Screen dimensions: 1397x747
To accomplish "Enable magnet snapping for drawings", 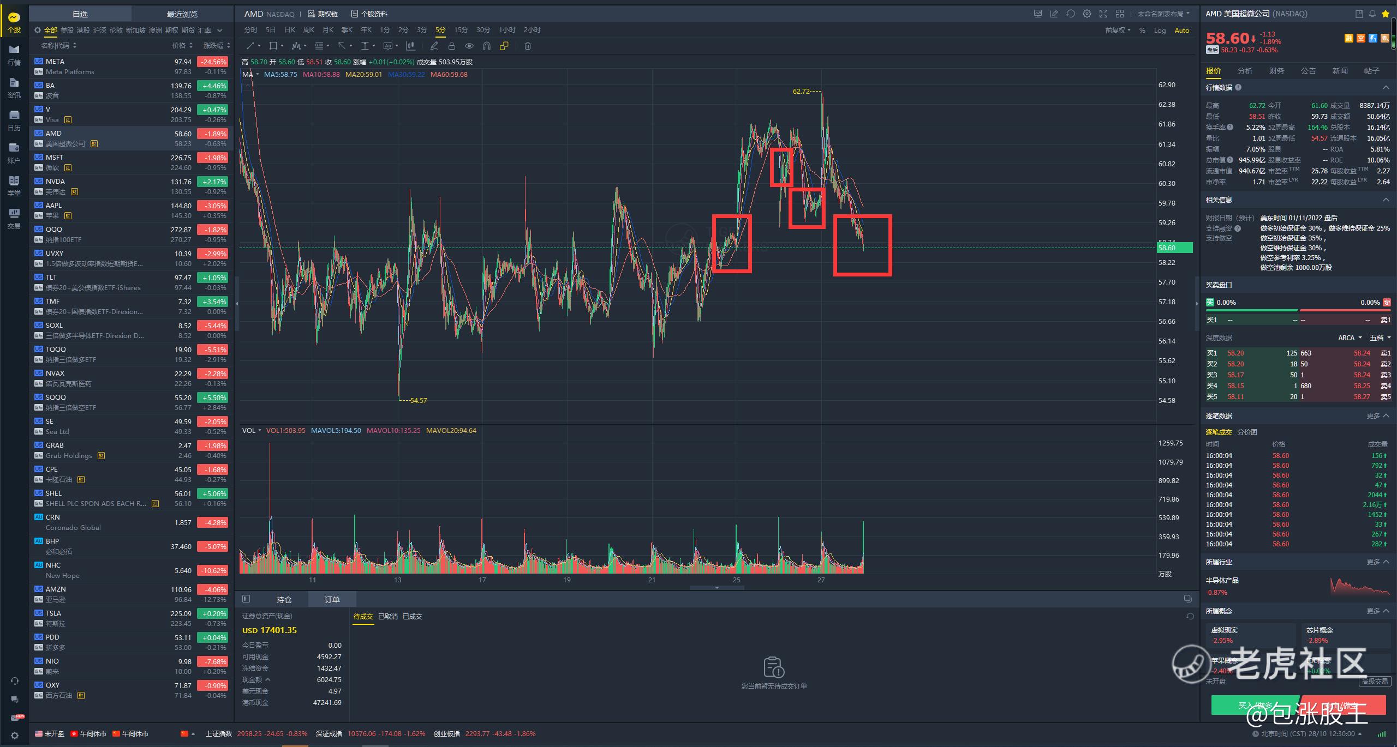I will coord(487,46).
